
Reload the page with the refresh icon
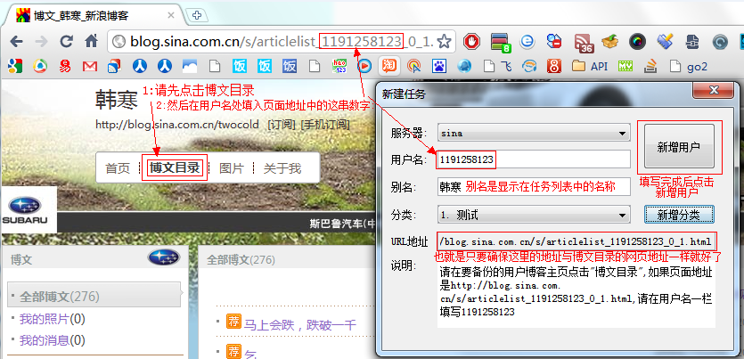point(67,42)
